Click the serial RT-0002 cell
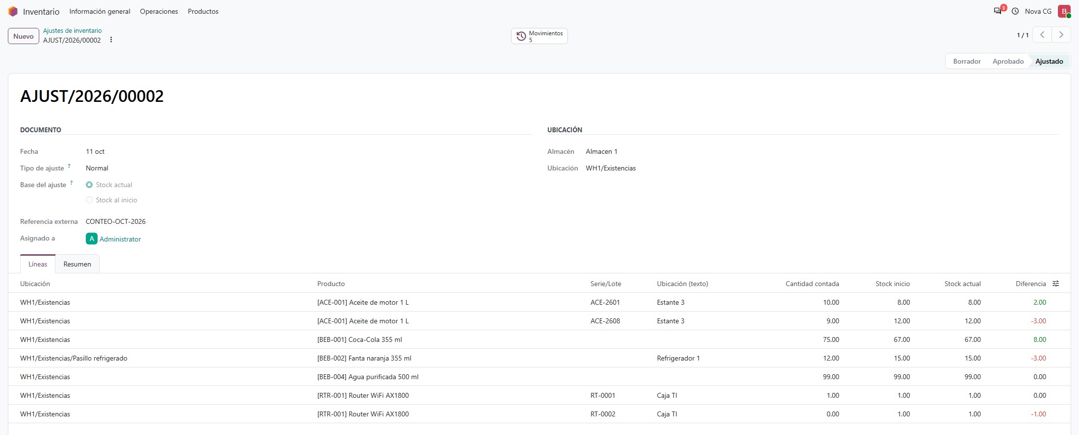Screen dimensions: 1079x435 click(603, 414)
